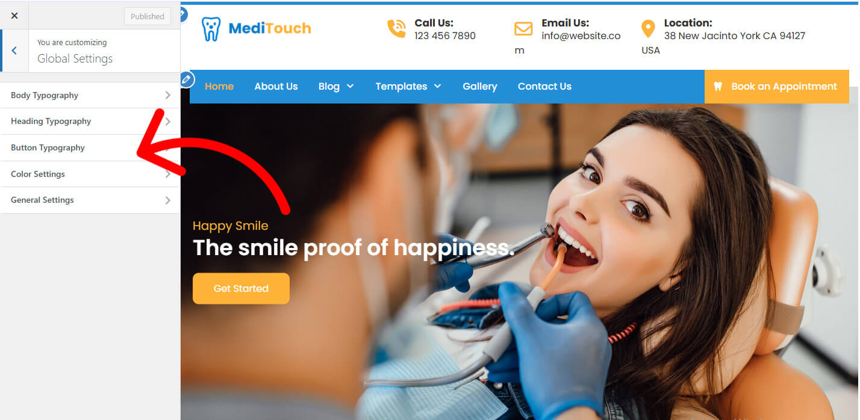Click the location pin icon
This screenshot has height=420, width=860.
tap(648, 28)
